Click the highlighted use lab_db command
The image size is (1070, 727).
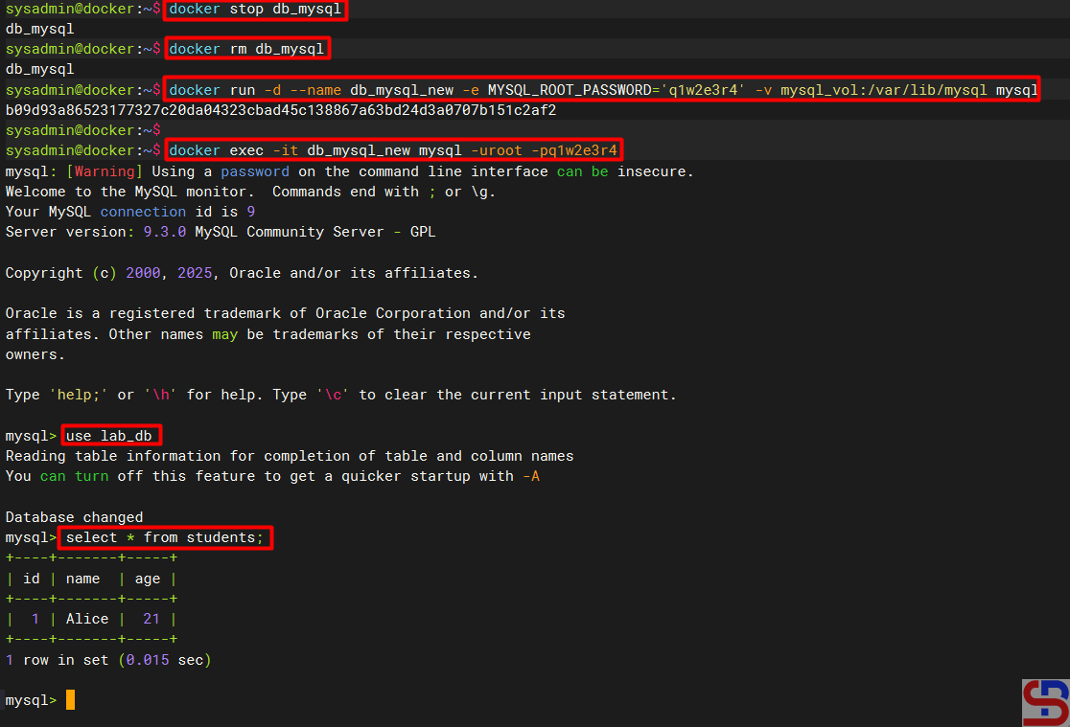pyautogui.click(x=109, y=436)
